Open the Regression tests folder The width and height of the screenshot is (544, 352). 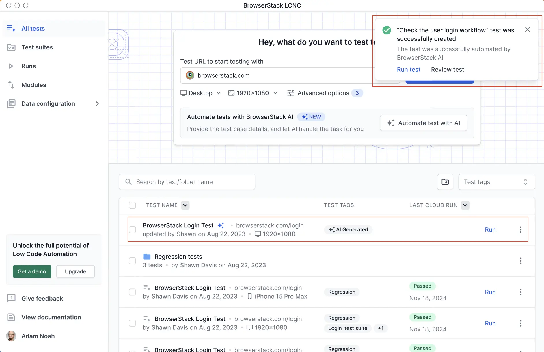coord(178,257)
